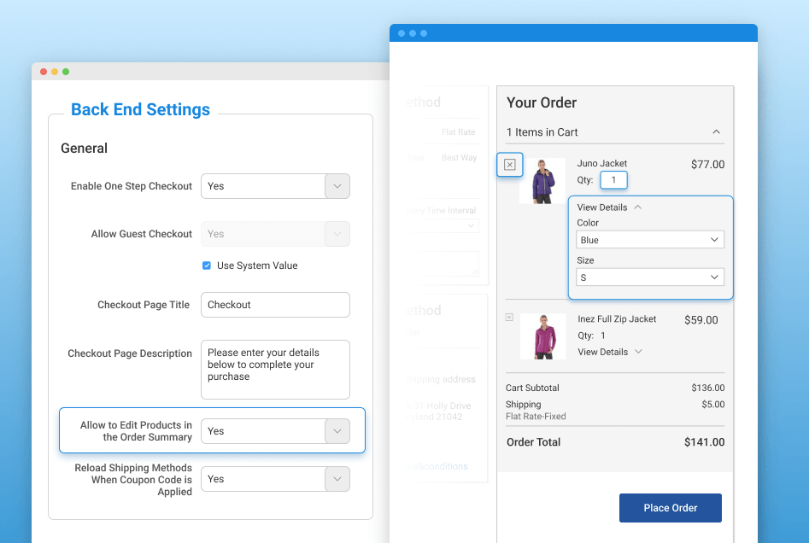The width and height of the screenshot is (809, 543).
Task: Click the Checkout Page Title text field
Action: [275, 305]
